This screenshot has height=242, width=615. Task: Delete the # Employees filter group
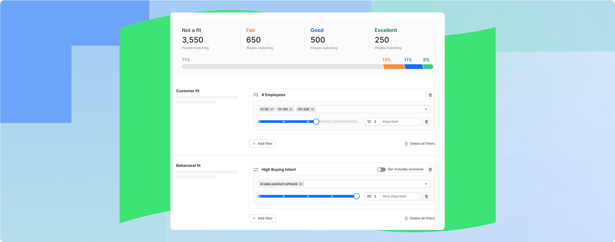[x=430, y=95]
